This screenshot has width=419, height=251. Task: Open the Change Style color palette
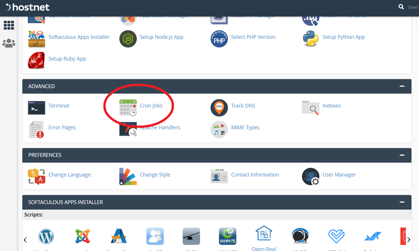pos(128,177)
